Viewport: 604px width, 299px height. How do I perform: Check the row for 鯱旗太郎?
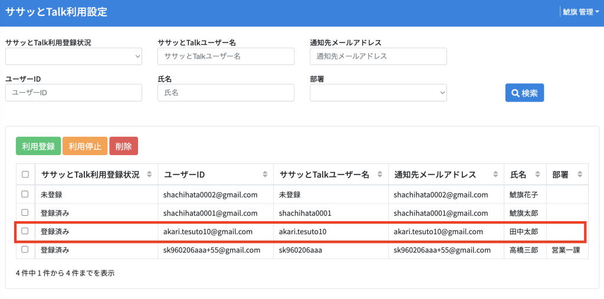[25, 212]
